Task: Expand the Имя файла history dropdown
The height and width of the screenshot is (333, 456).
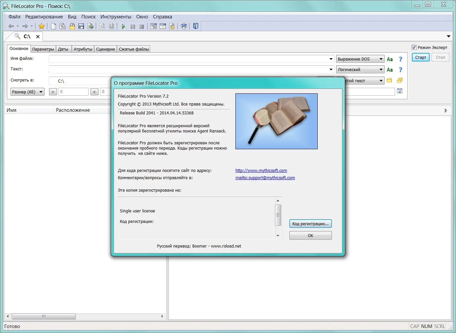Action: click(331, 59)
